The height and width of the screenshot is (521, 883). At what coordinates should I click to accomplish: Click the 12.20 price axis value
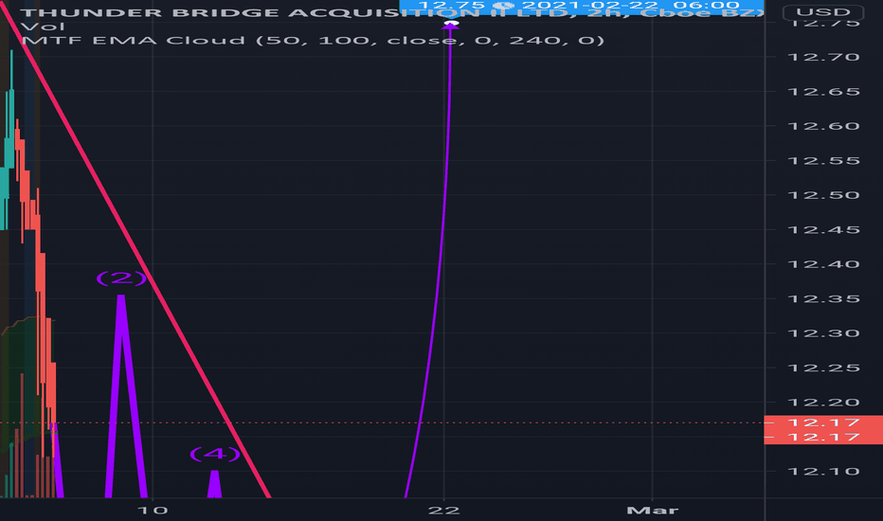823,403
